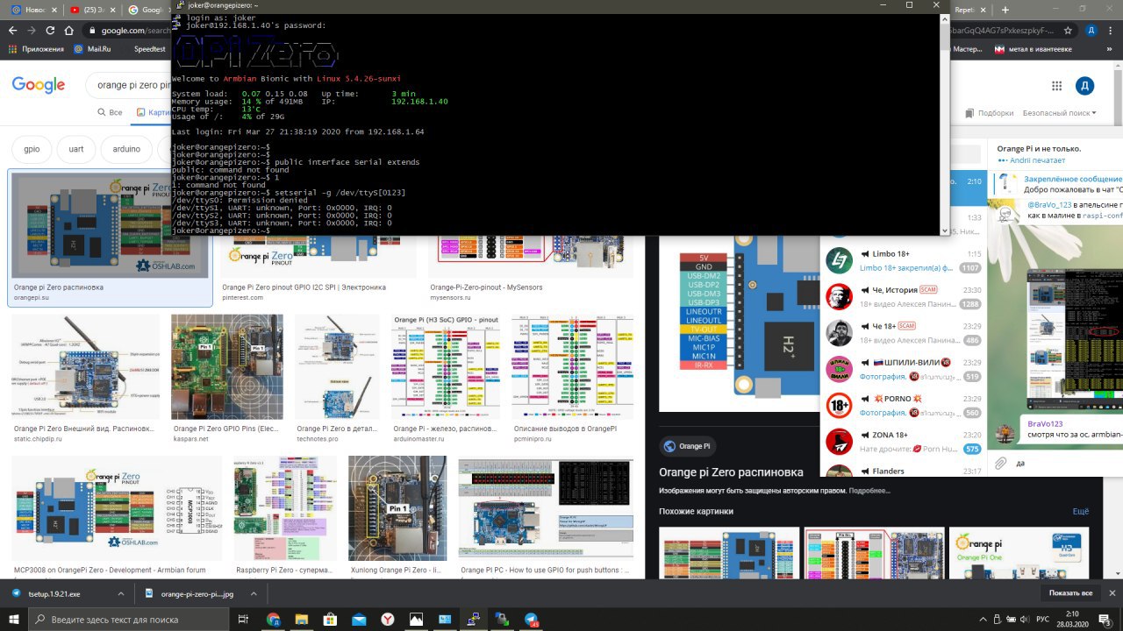Open File Explorer from taskbar
This screenshot has height=631, width=1123.
(302, 619)
